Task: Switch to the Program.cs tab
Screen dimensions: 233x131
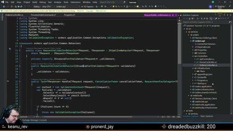Action: (x=70, y=15)
